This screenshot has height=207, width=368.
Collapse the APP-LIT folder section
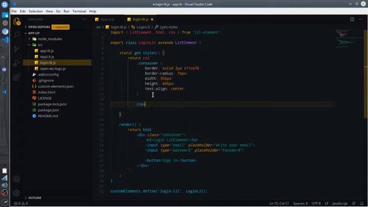click(34, 33)
